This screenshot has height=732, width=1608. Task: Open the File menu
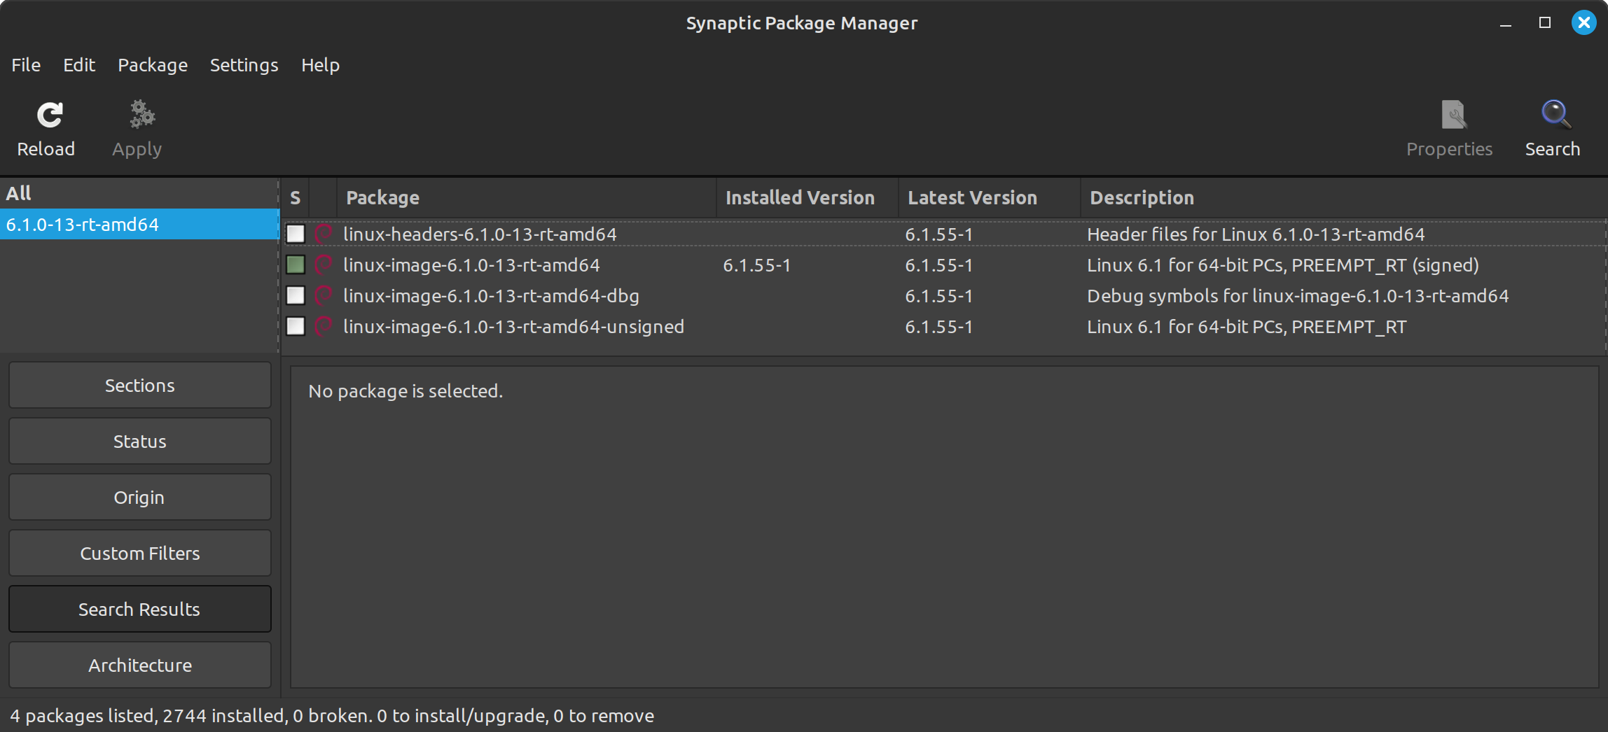click(x=26, y=65)
